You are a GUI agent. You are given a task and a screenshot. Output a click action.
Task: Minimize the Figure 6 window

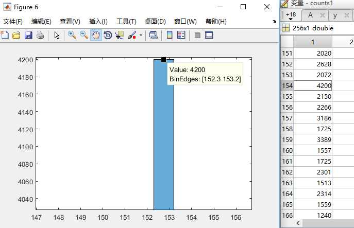(x=220, y=7)
